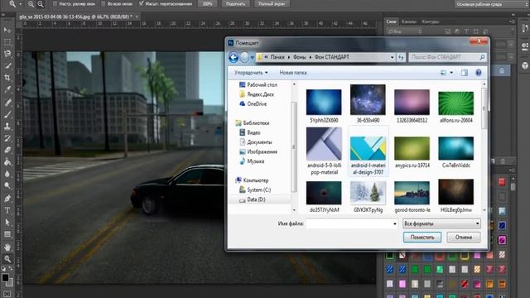Select the Path Selection tool

pyautogui.click(x=7, y=223)
